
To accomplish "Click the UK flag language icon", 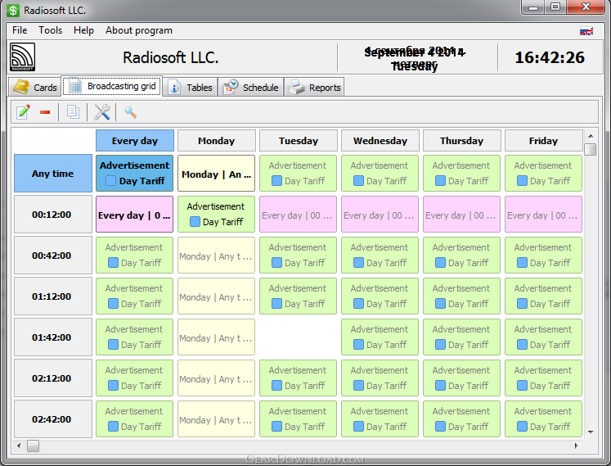I will (x=586, y=31).
